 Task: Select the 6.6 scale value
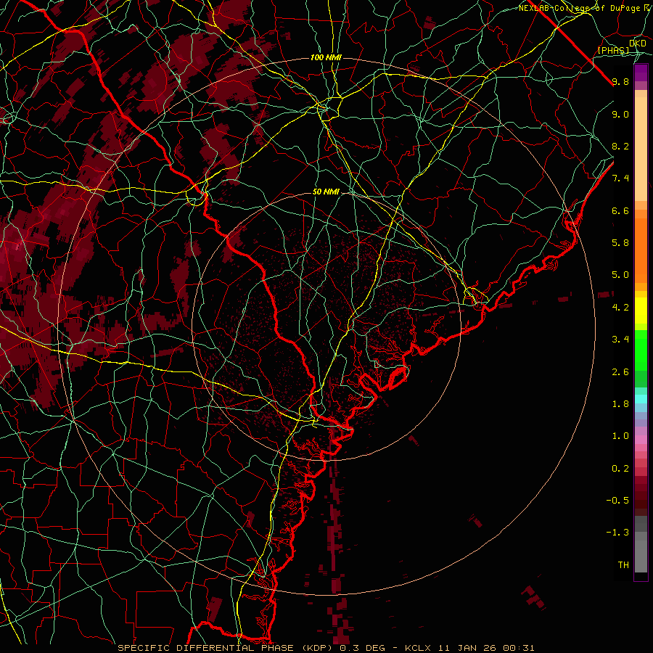tap(620, 210)
